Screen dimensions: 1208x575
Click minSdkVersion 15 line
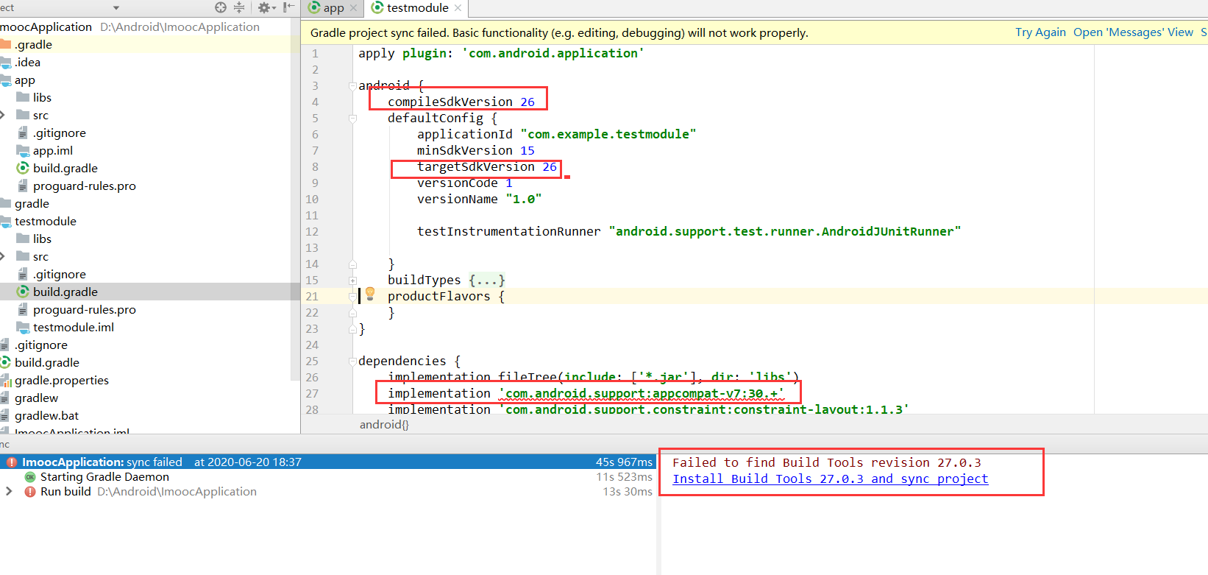pos(476,150)
